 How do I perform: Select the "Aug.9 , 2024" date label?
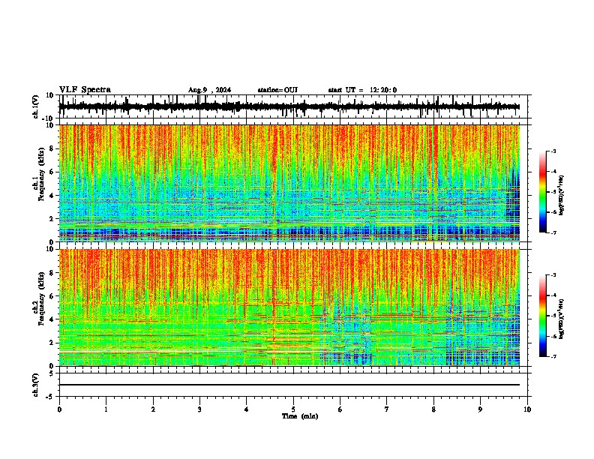(209, 90)
